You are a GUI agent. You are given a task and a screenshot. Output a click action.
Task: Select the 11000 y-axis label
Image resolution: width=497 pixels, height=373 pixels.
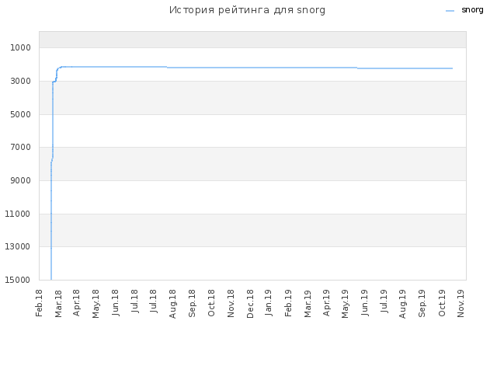tap(18, 214)
